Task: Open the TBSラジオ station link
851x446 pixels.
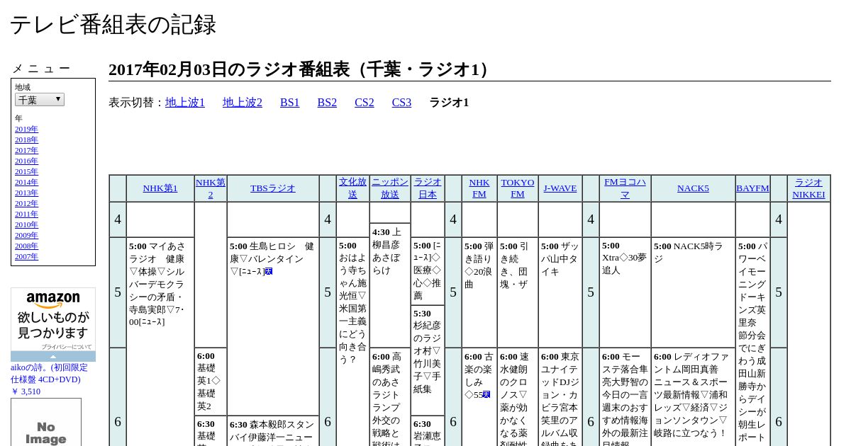Action: (273, 188)
